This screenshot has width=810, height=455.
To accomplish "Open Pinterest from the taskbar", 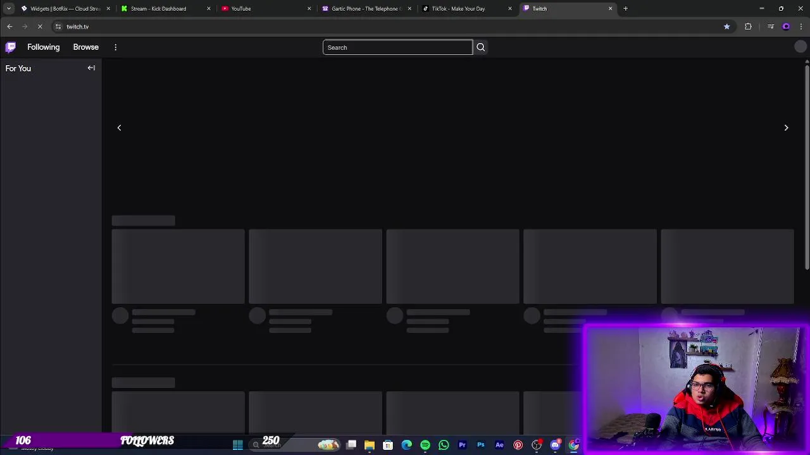I will [x=518, y=445].
